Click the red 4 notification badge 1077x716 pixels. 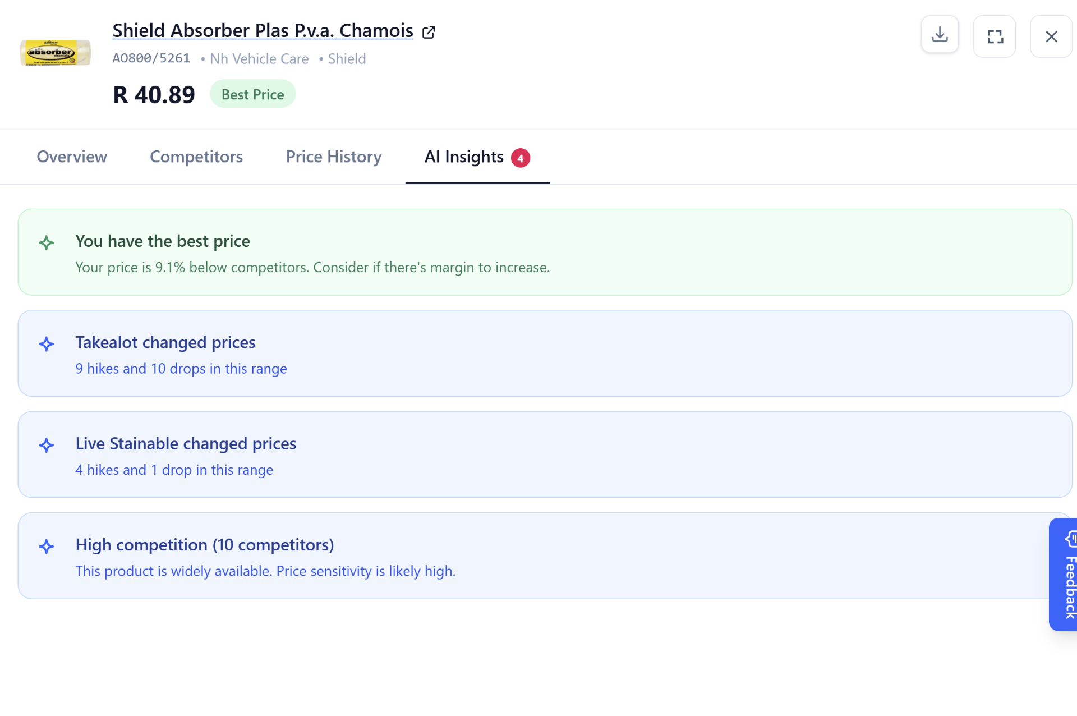pyautogui.click(x=521, y=158)
